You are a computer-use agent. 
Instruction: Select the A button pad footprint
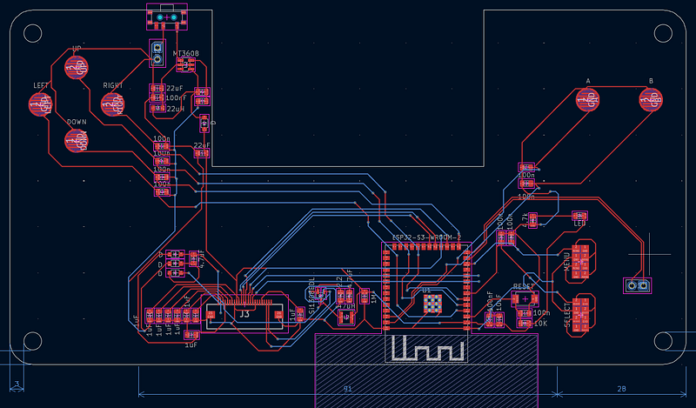[x=588, y=100]
